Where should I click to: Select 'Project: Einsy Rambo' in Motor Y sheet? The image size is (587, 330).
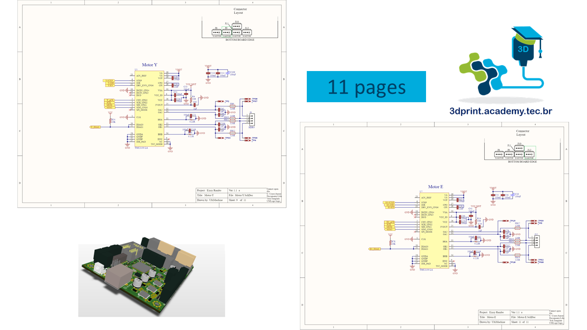click(x=211, y=190)
